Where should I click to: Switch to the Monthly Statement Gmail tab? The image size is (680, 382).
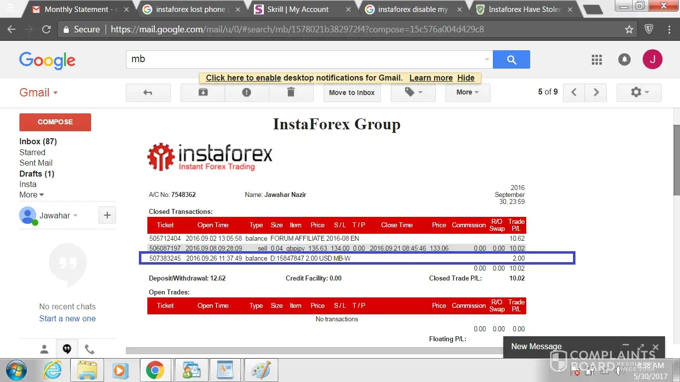[80, 9]
